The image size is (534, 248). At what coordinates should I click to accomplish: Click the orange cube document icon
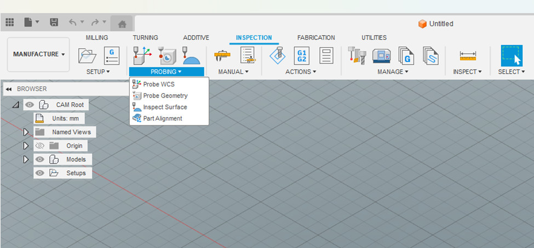[422, 24]
